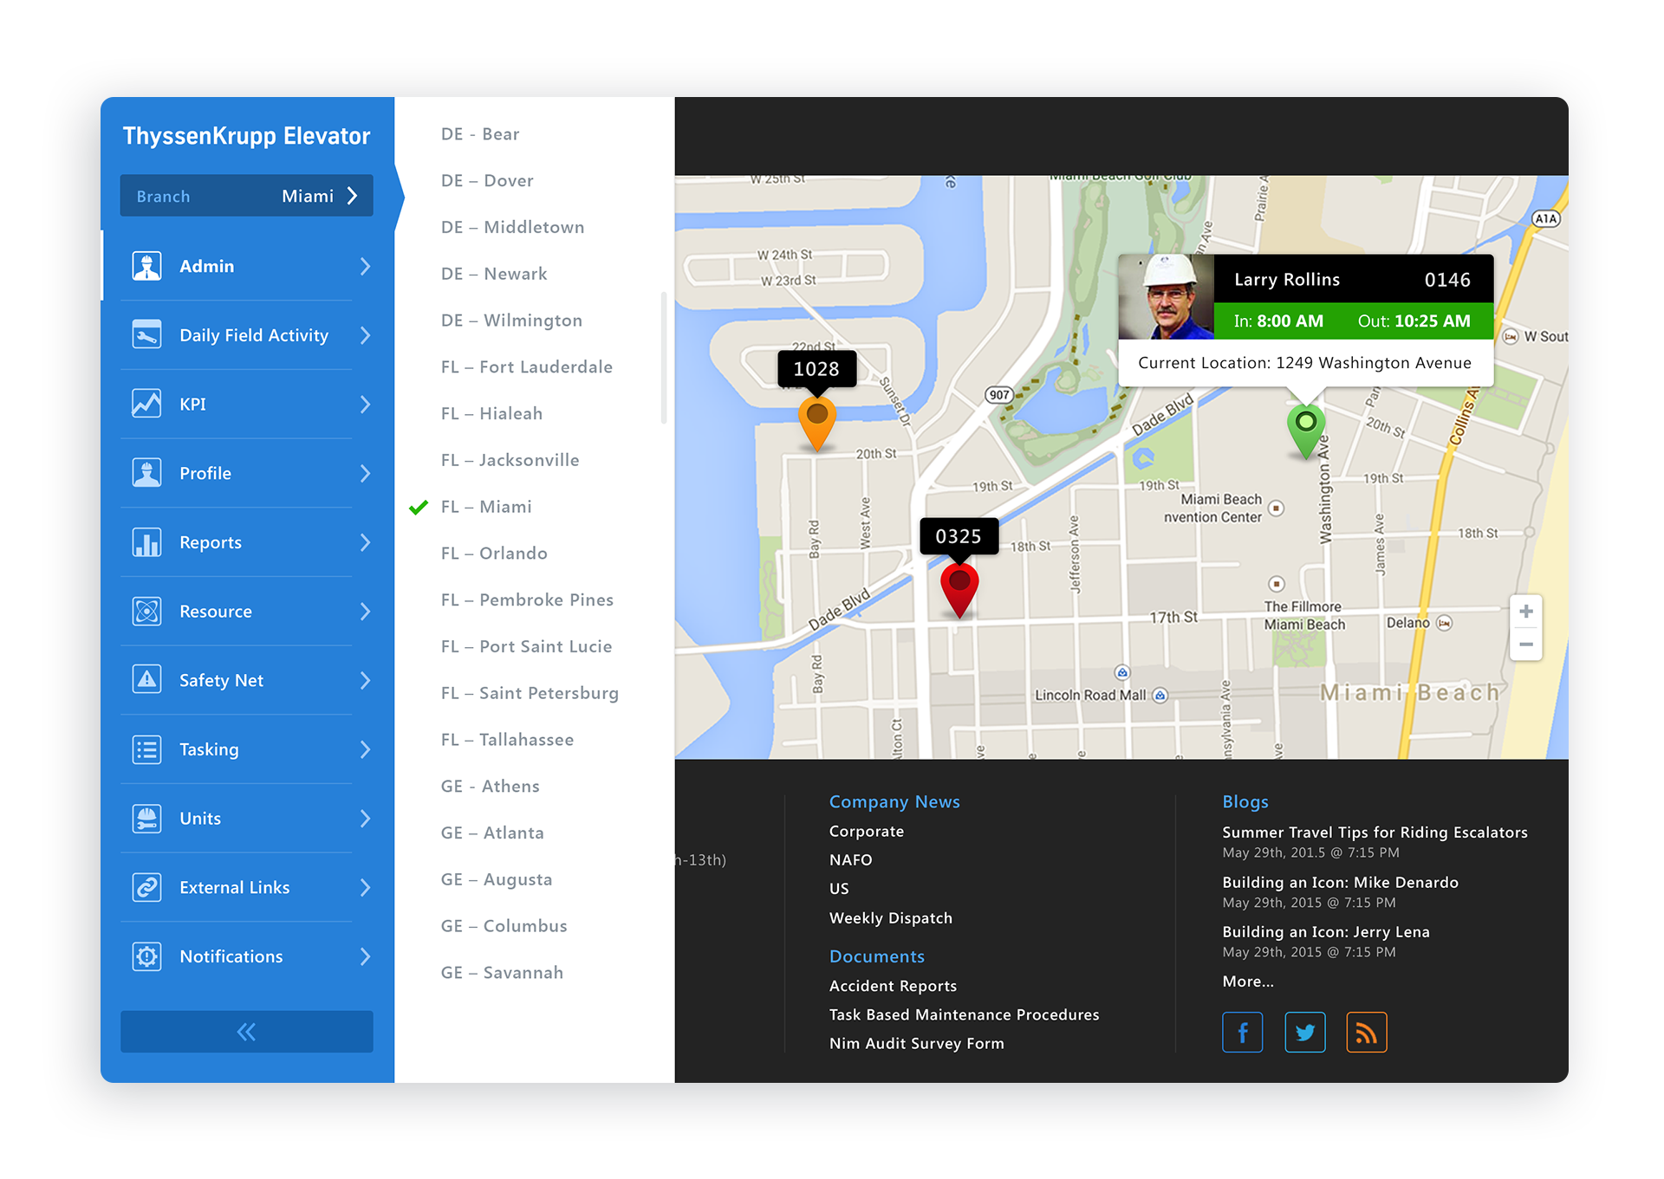The width and height of the screenshot is (1664, 1179).
Task: Select branch DE – Wilmington
Action: tap(511, 321)
